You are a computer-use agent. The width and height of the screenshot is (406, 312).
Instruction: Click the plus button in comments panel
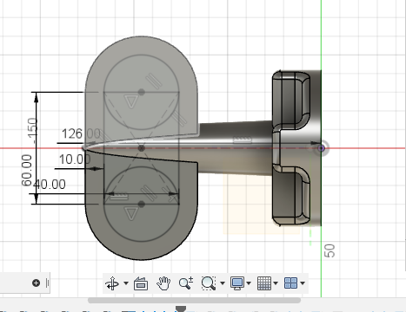tap(36, 283)
